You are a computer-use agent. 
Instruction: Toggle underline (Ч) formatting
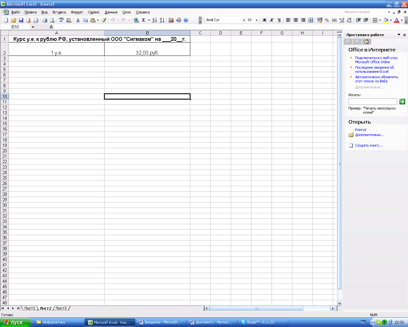pos(279,20)
